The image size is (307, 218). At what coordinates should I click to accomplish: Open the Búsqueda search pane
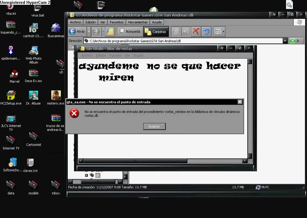(130, 31)
